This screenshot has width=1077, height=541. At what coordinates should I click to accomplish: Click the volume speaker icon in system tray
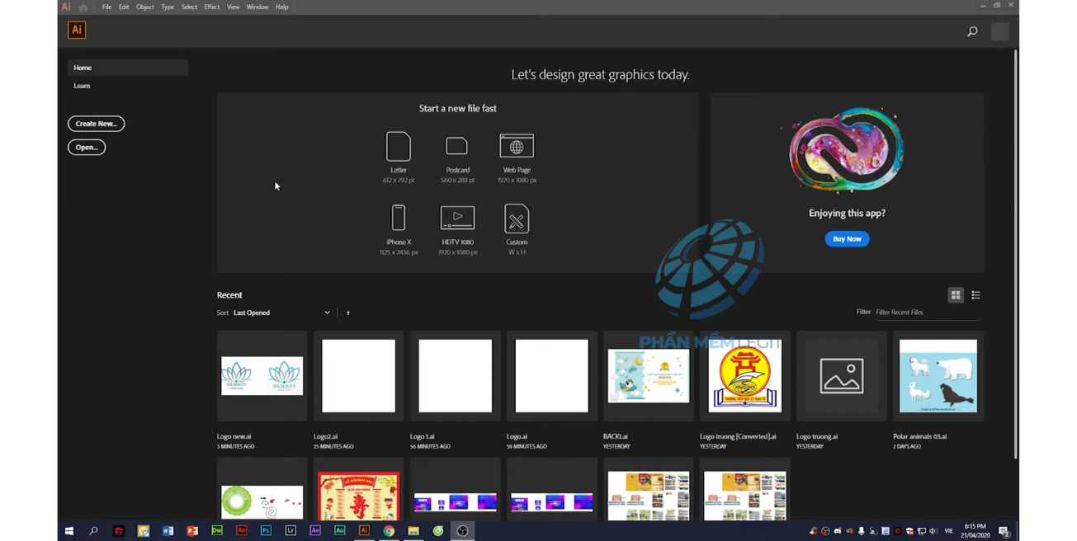pos(933,531)
